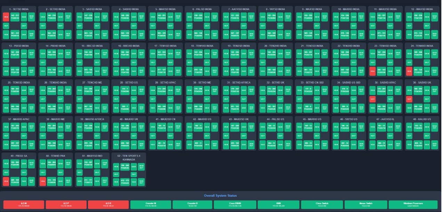Click the DA P tile on MARSD INDIA
442x212 pixels.
(171, 25)
